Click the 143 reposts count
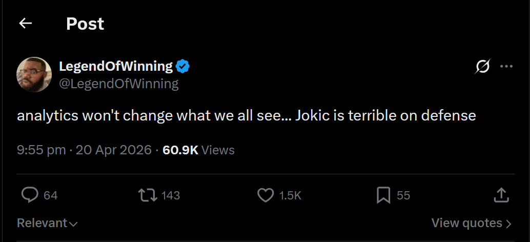 coord(171,195)
